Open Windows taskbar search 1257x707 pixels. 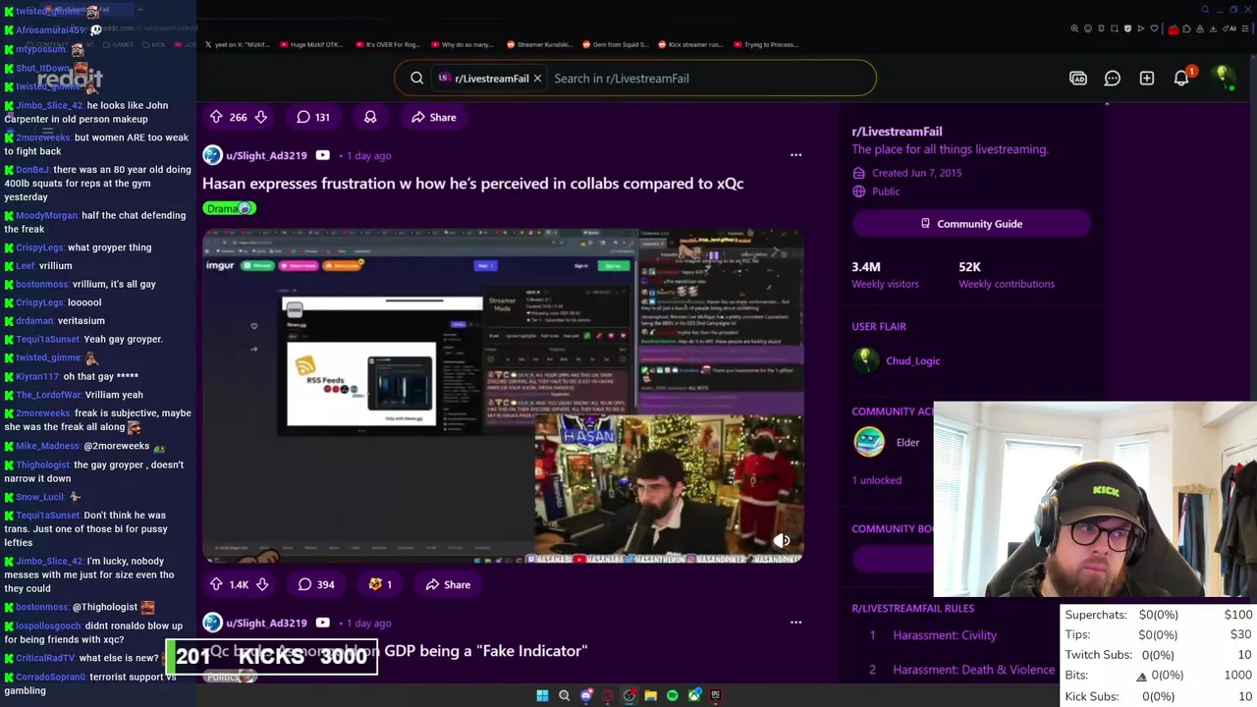pos(564,695)
